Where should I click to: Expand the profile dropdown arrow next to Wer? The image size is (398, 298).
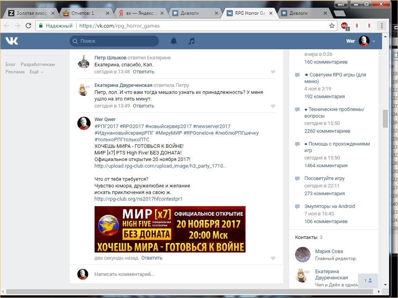coord(374,41)
